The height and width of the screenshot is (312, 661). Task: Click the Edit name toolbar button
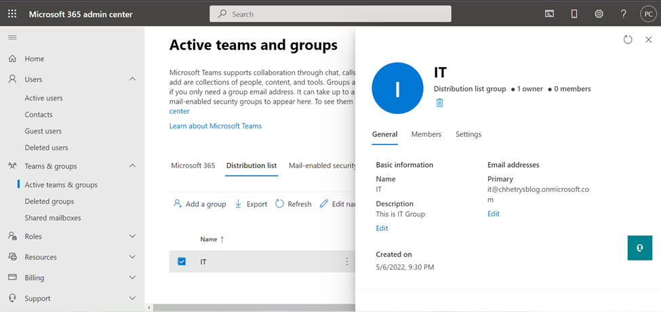tap(338, 204)
